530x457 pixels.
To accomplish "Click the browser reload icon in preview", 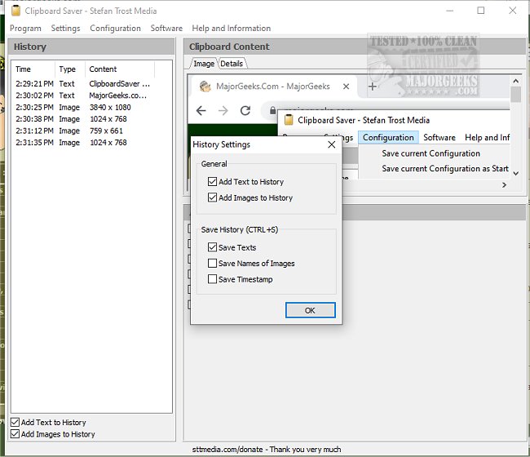I will pos(245,110).
